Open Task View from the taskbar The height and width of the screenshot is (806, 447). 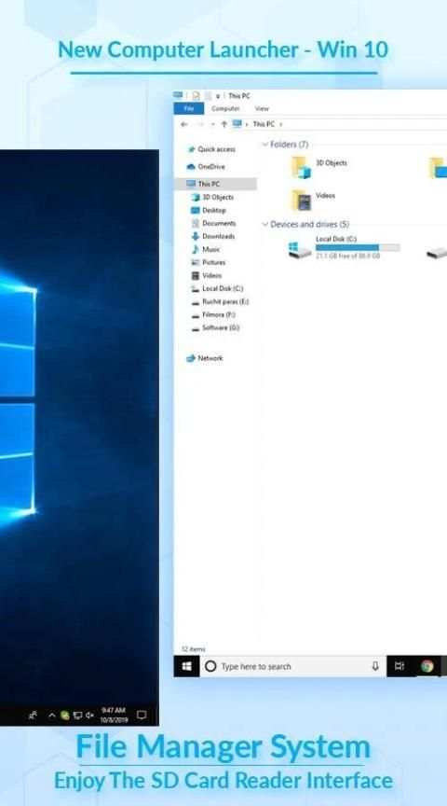[x=400, y=666]
